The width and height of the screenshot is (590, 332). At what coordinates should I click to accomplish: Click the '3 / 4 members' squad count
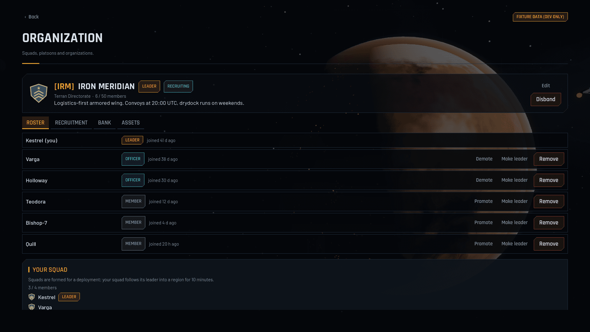42,288
